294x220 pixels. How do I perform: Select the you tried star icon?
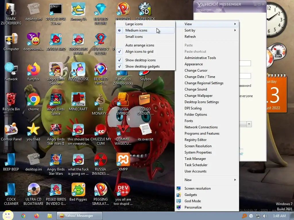[x=34, y=132]
